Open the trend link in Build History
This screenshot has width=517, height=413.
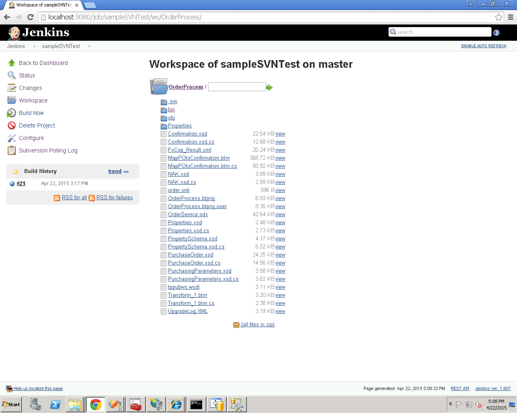tap(115, 171)
